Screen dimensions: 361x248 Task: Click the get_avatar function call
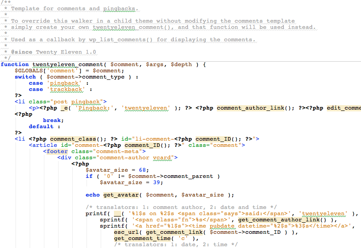(x=121, y=195)
